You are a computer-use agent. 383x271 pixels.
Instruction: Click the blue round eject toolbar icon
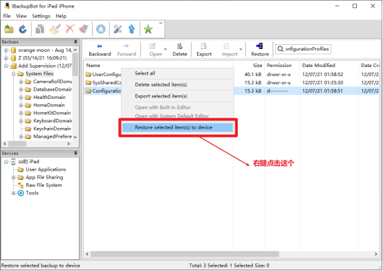point(101,29)
